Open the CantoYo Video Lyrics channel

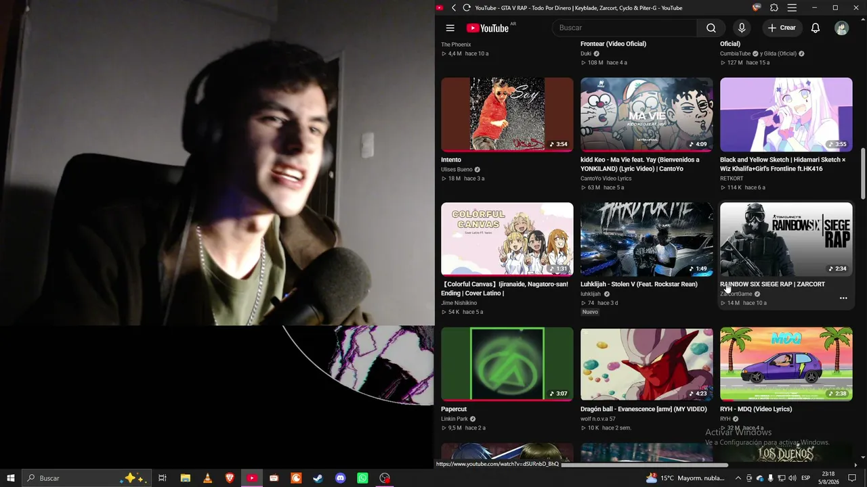tap(606, 179)
